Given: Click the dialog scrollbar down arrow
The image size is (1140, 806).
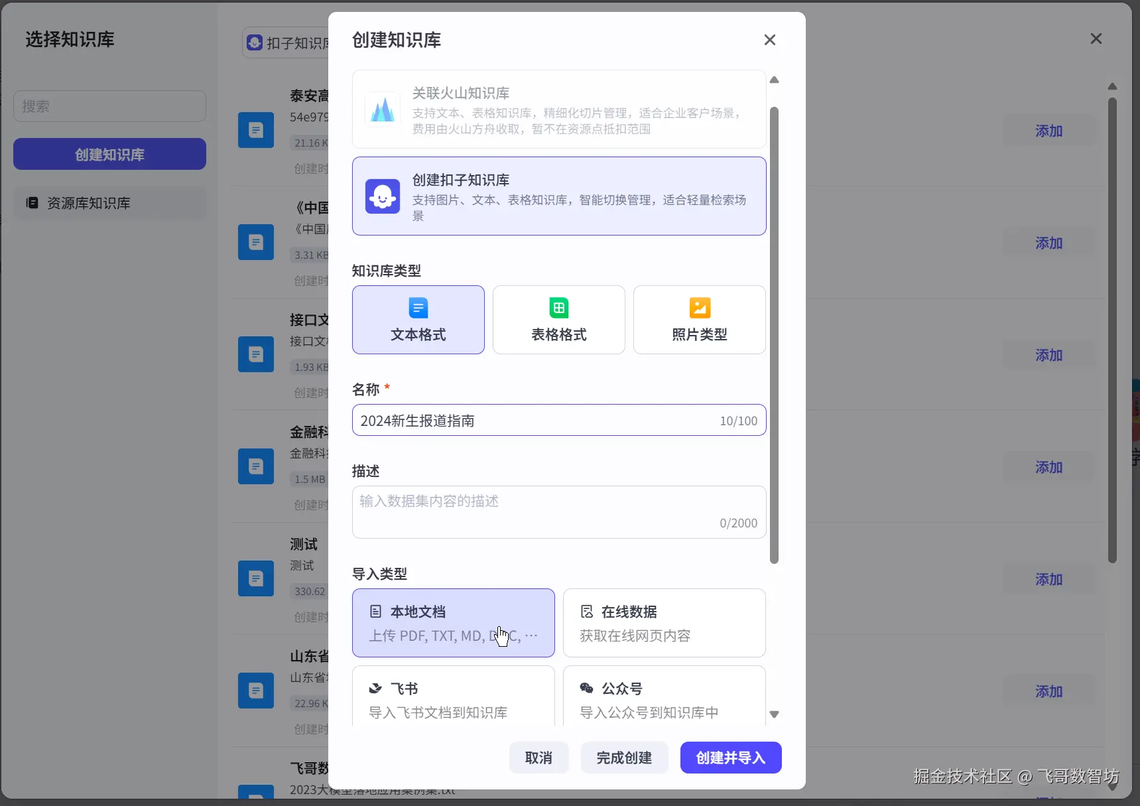Looking at the screenshot, I should point(774,714).
